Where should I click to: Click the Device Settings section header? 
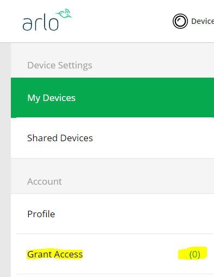(60, 65)
